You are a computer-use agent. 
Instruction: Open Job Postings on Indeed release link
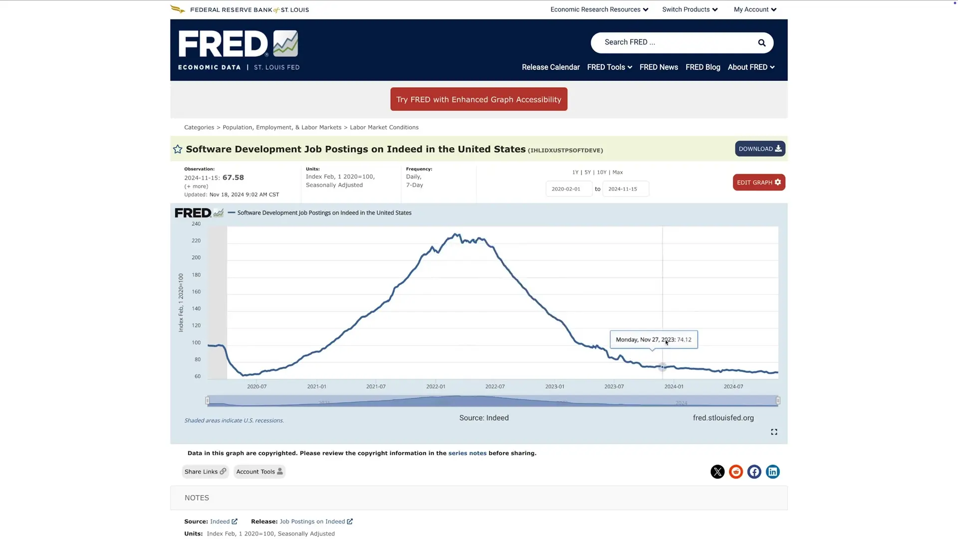312,522
